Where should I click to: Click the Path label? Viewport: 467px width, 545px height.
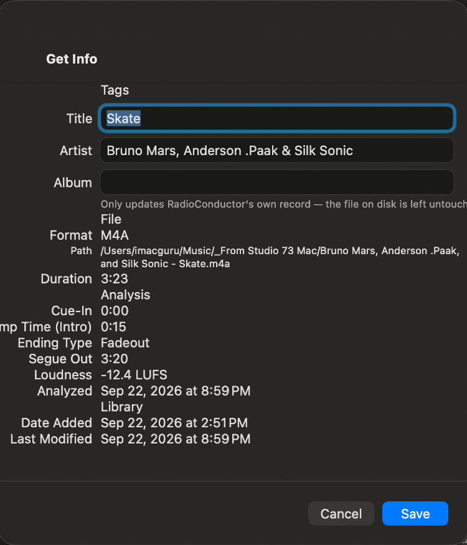tap(82, 251)
